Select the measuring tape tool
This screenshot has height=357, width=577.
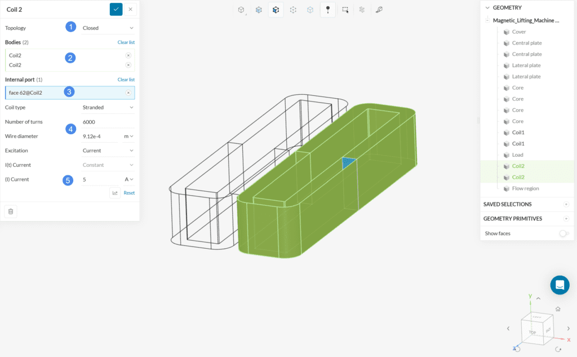378,10
